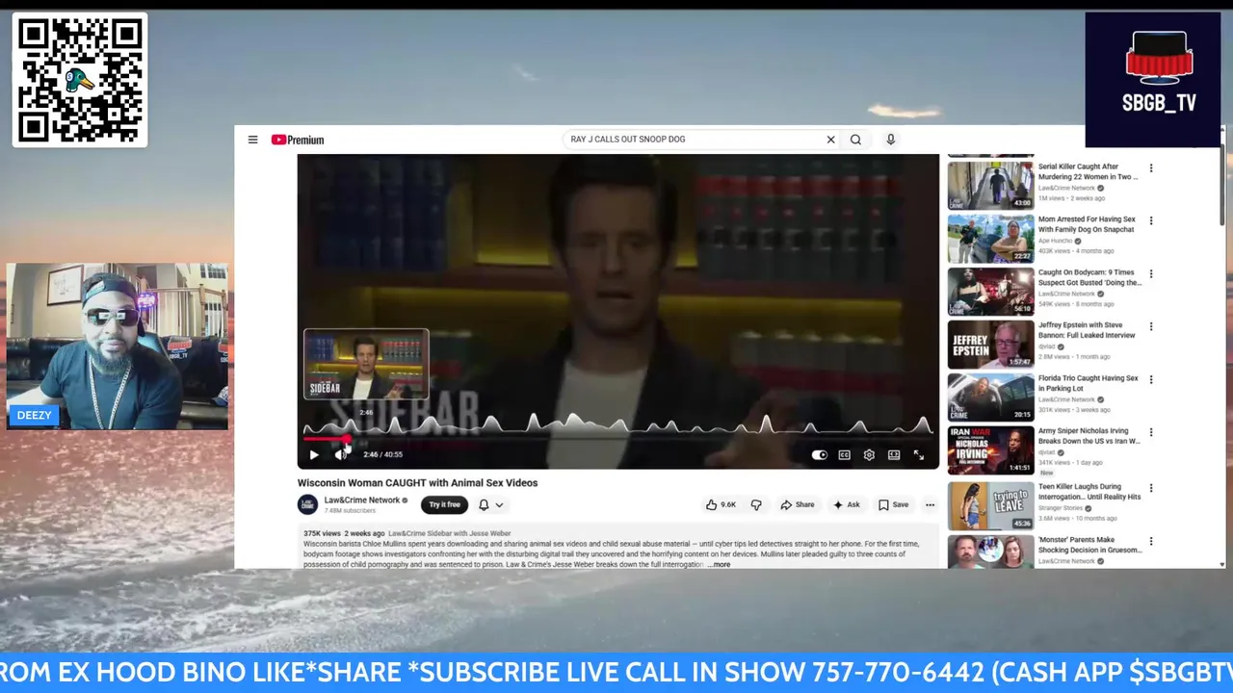Click the Try it free button
Image resolution: width=1233 pixels, height=693 pixels.
(444, 504)
